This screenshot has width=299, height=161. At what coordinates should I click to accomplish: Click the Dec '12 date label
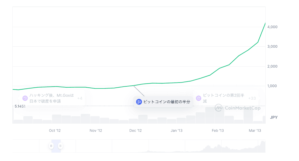tap(135, 131)
